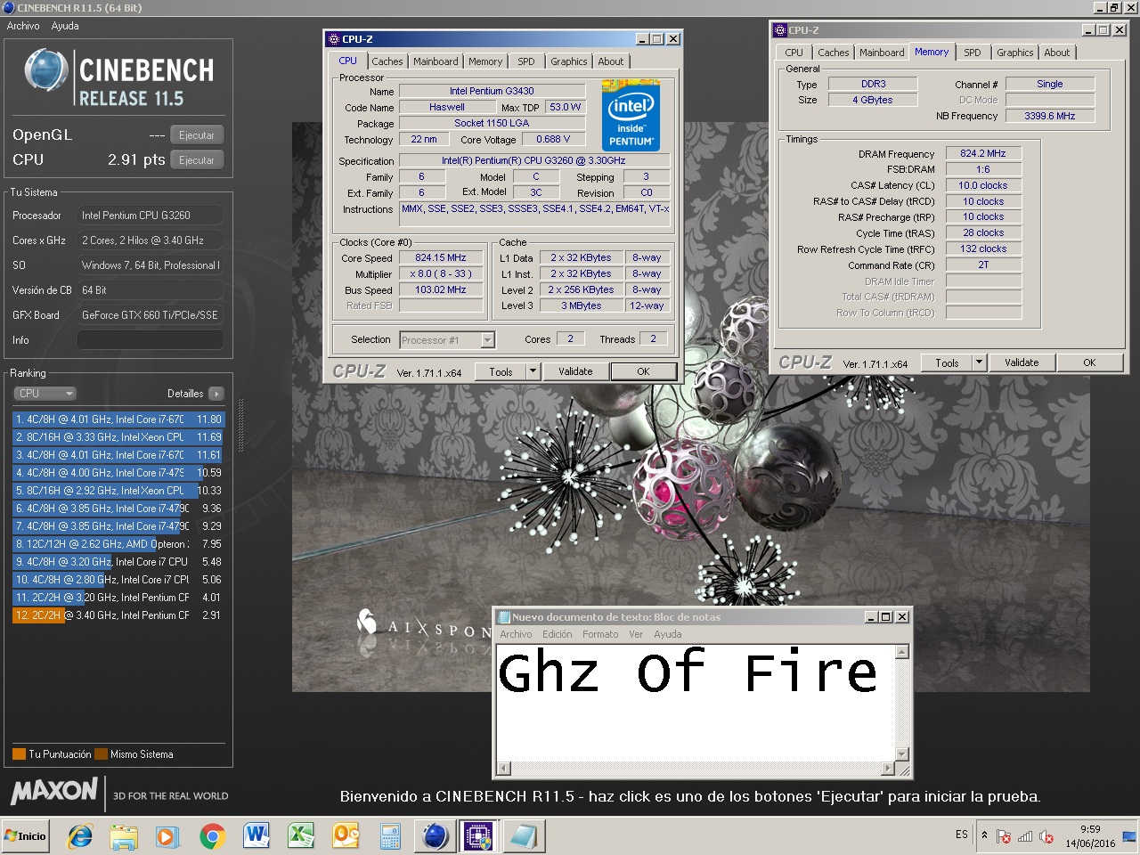Image resolution: width=1140 pixels, height=855 pixels.
Task: Switch to SPD tab in right CPU-Z
Action: 973,53
